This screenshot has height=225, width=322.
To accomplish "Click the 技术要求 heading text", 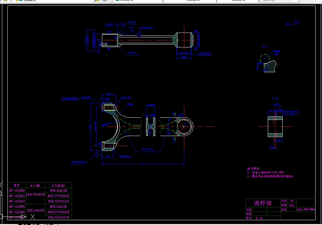I will pyautogui.click(x=254, y=169).
